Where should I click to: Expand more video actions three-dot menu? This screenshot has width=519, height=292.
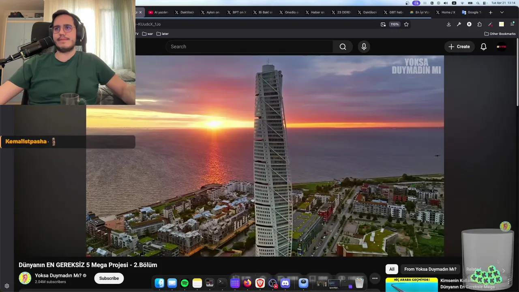coord(375,278)
